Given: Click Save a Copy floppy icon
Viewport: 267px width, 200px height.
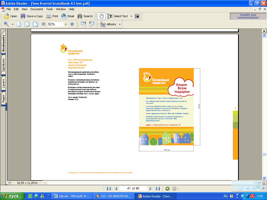Looking at the screenshot, I should [x=23, y=16].
